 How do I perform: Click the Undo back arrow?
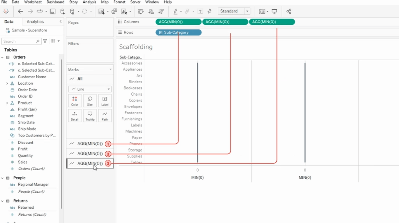pos(21,11)
